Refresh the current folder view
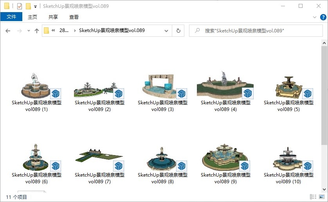Image resolution: width=328 pixels, height=202 pixels. tap(178, 31)
